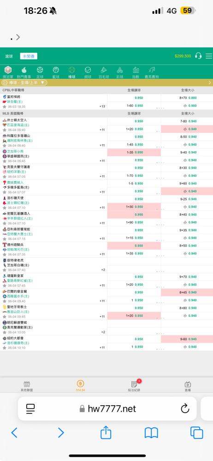
Task: Open 投注記錄 betting records
Action: [x=134, y=386]
